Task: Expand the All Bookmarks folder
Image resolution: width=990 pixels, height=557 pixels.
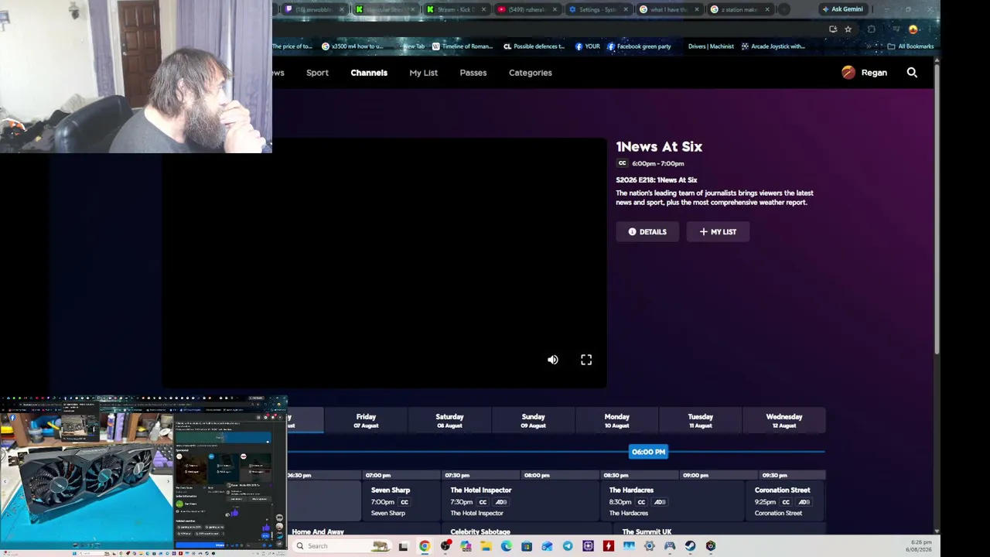Action: [910, 46]
